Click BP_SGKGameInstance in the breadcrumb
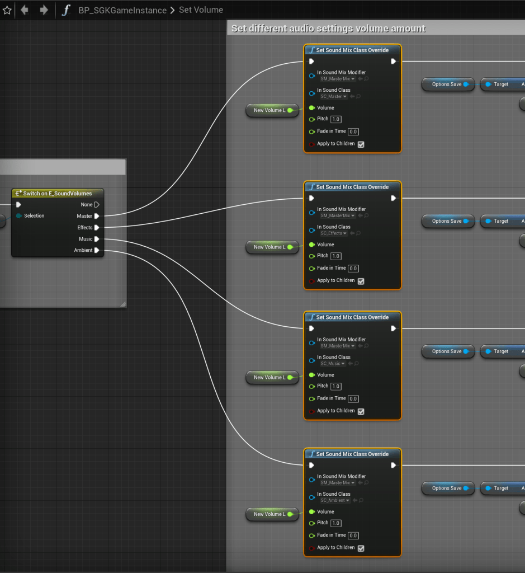 point(122,10)
